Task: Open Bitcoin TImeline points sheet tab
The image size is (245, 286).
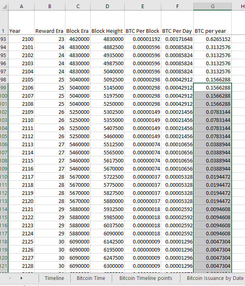Action: (146, 278)
